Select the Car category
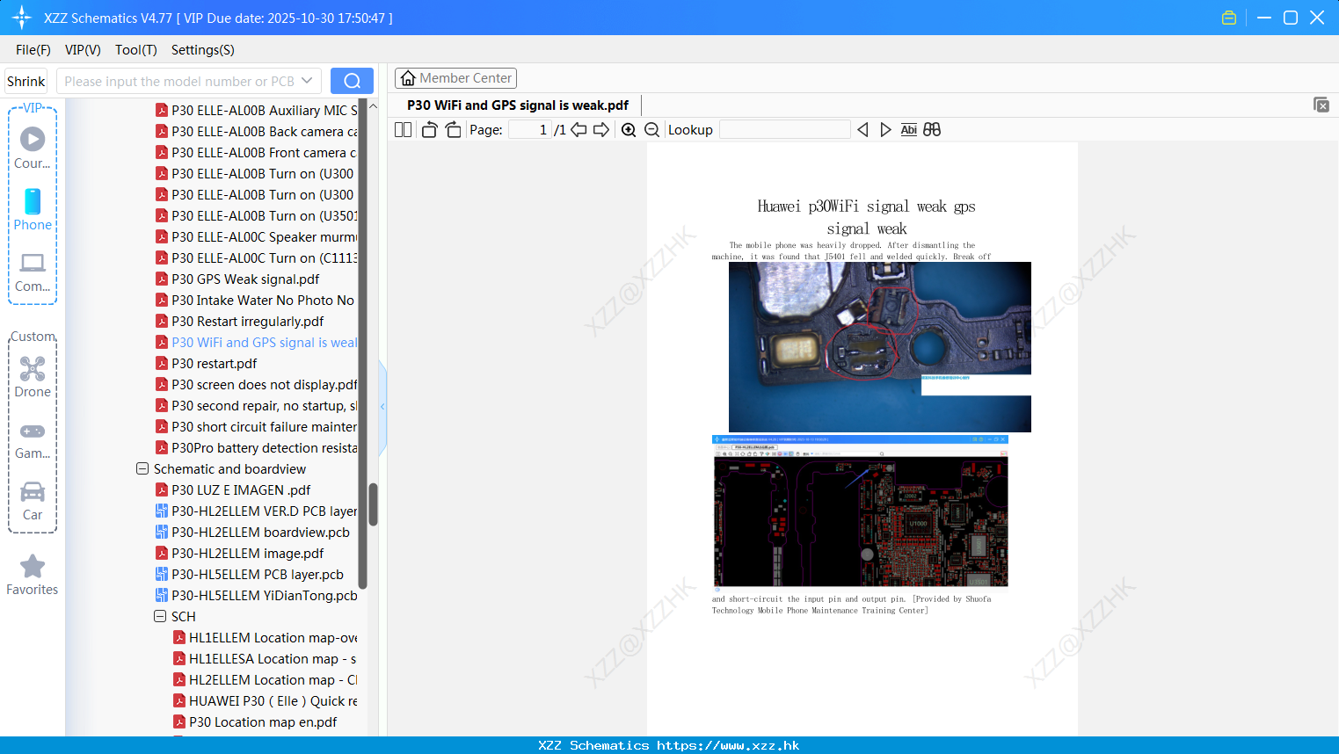1339x754 pixels. (x=33, y=502)
